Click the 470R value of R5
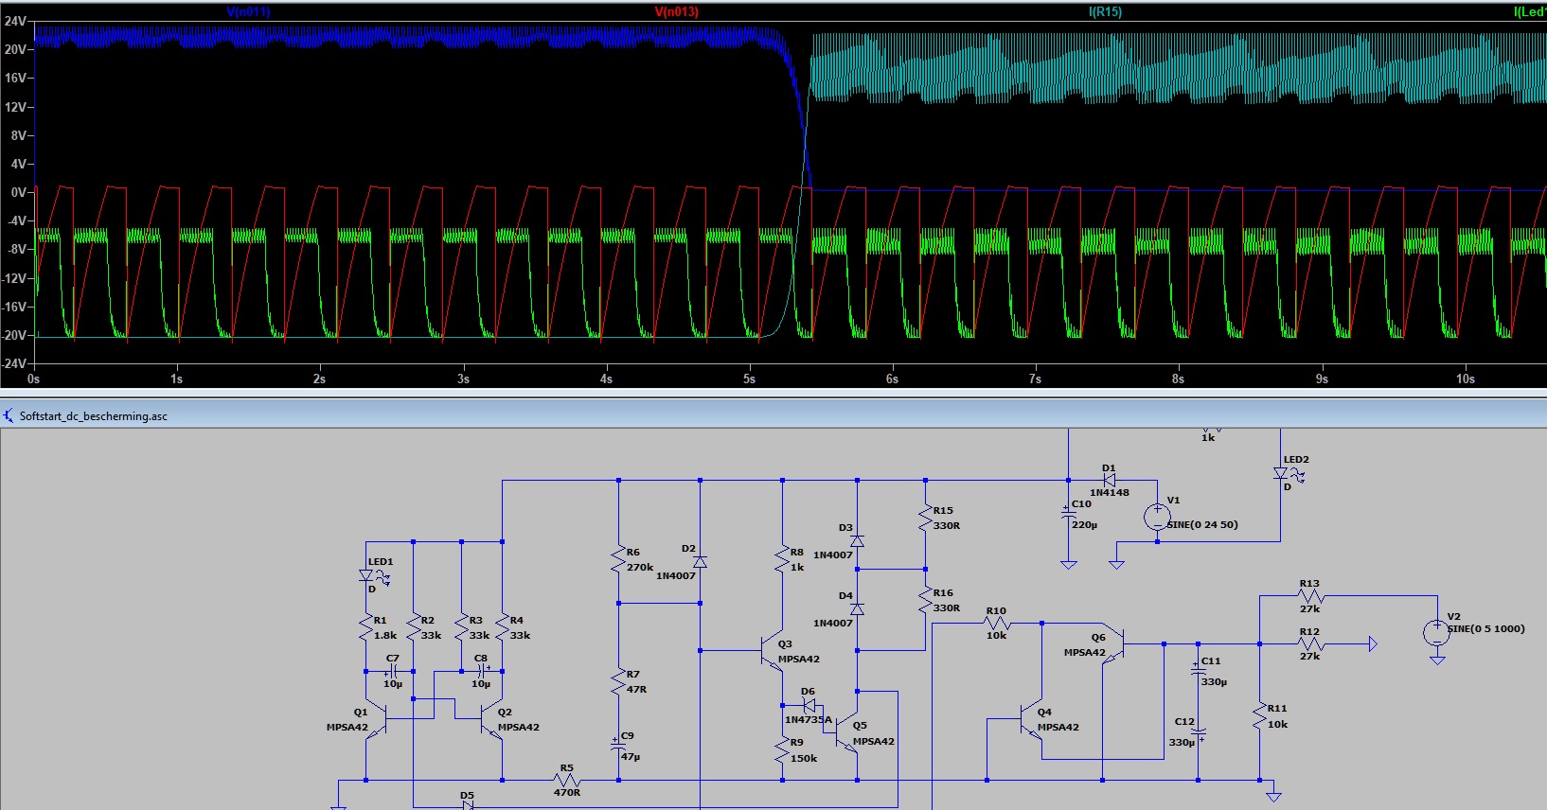1547x810 pixels. 567,793
